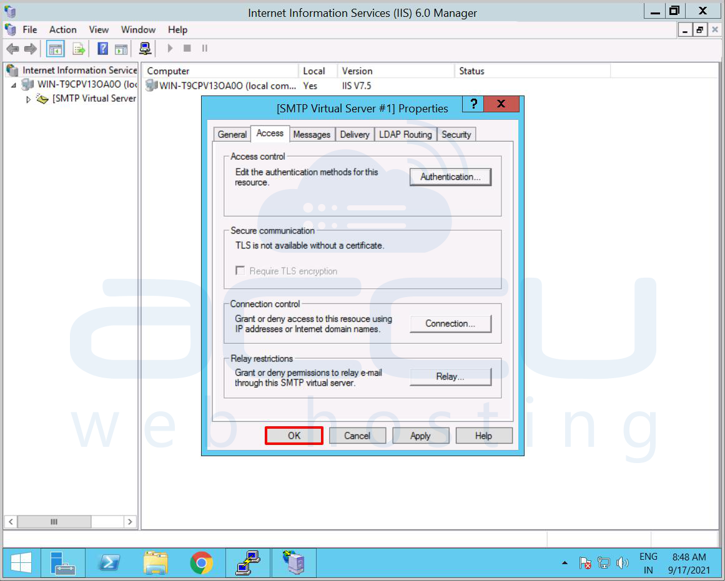This screenshot has width=725, height=581.
Task: Click the Connection... button
Action: (450, 323)
